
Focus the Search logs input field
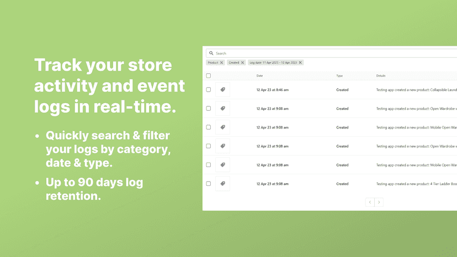click(x=331, y=53)
